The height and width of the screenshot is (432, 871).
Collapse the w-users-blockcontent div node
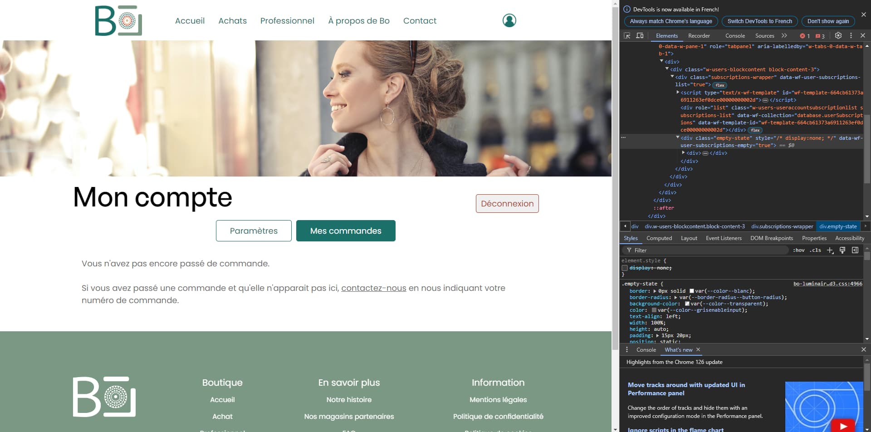tap(667, 69)
